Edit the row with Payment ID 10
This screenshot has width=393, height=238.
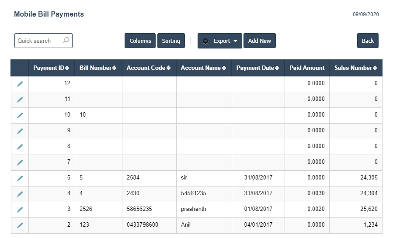pos(20,115)
